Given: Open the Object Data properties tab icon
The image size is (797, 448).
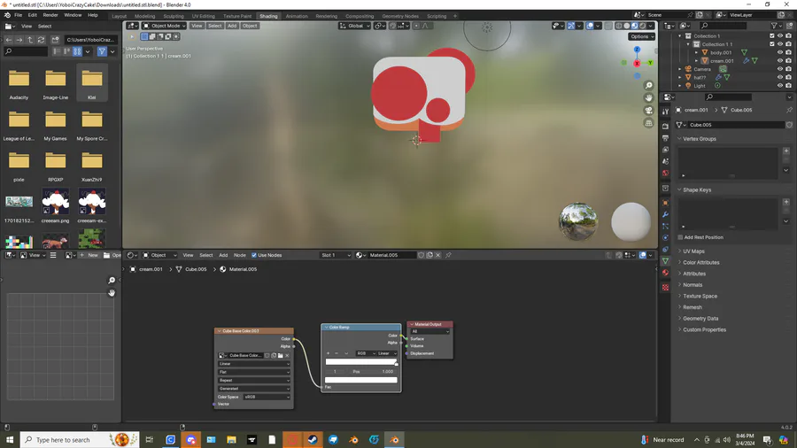Looking at the screenshot, I should pos(666,261).
